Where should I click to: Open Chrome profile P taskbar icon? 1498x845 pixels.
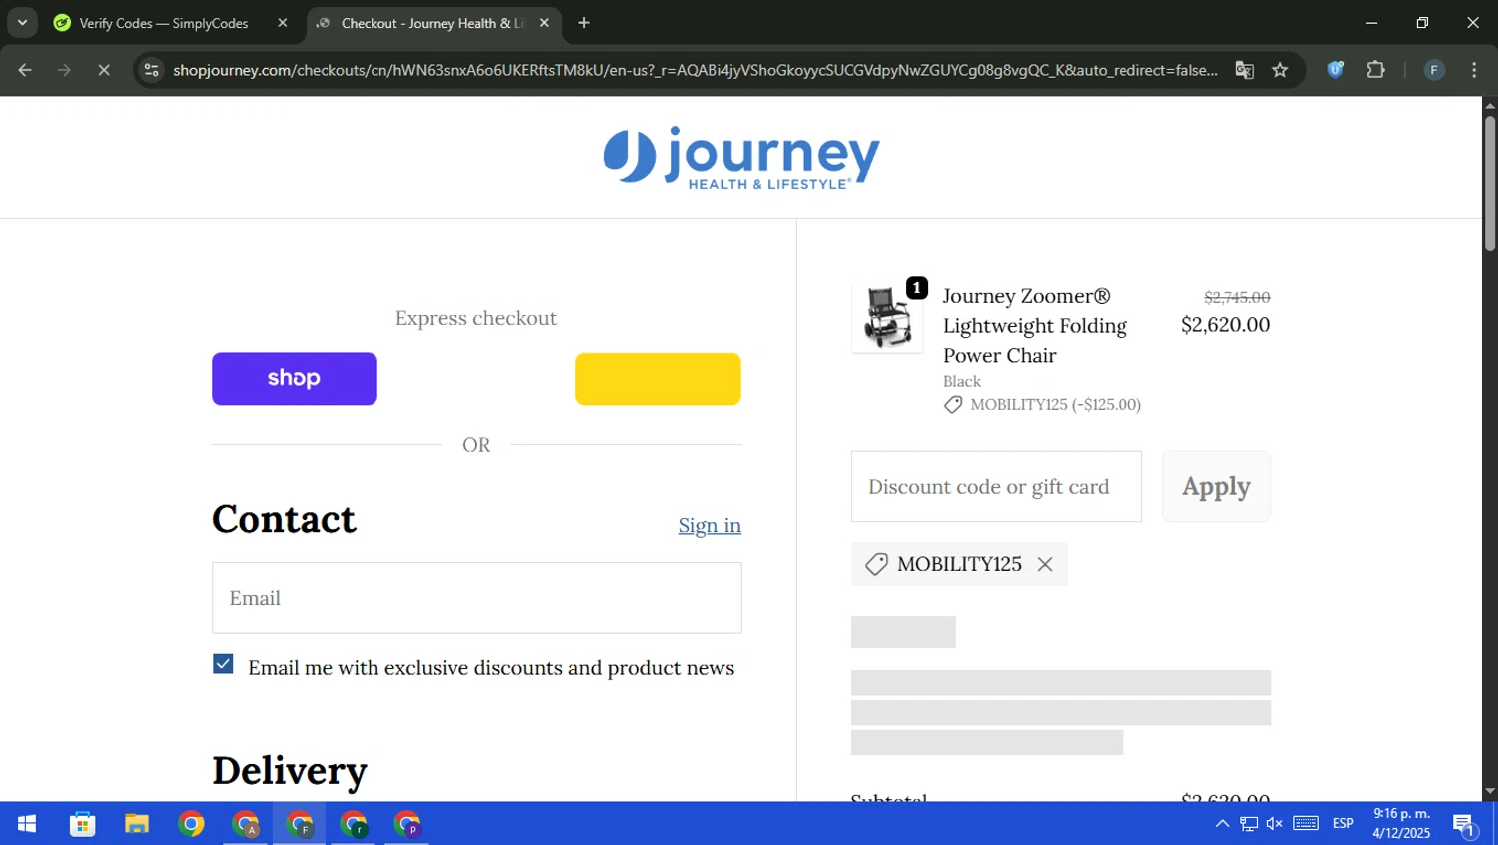pos(407,824)
